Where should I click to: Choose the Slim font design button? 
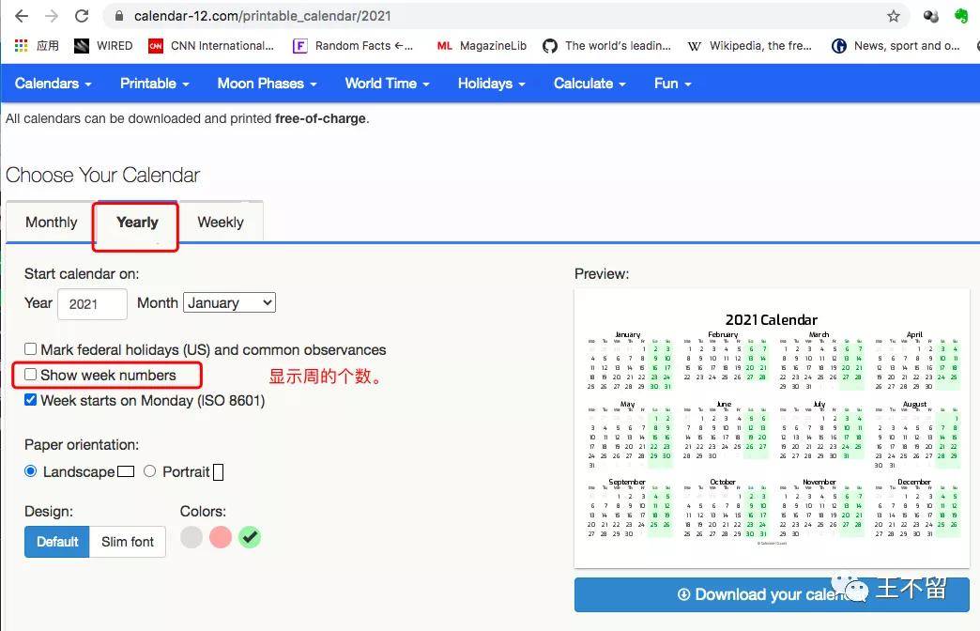128,542
